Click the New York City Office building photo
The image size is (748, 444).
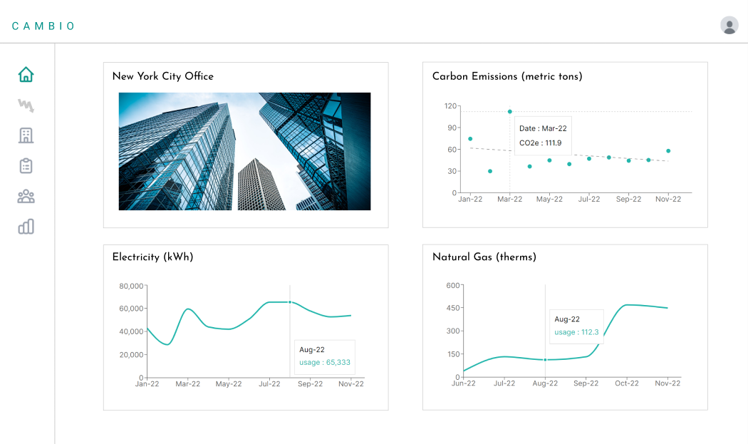(245, 151)
